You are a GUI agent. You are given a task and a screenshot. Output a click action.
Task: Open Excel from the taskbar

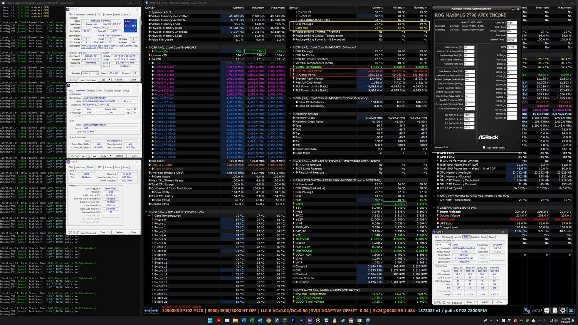click(252, 320)
